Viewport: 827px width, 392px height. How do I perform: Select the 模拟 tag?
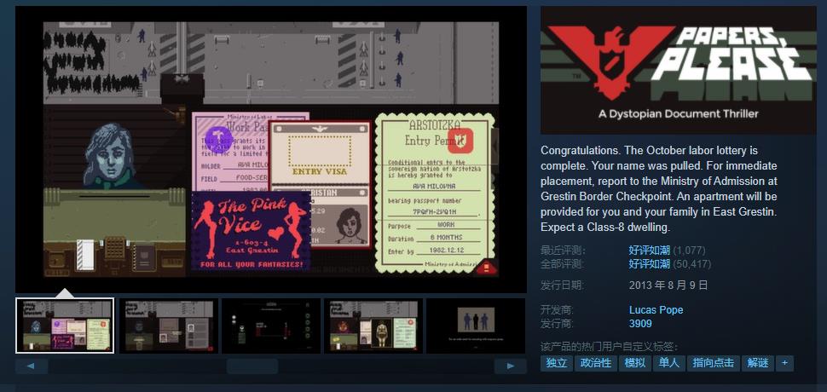[x=634, y=363]
